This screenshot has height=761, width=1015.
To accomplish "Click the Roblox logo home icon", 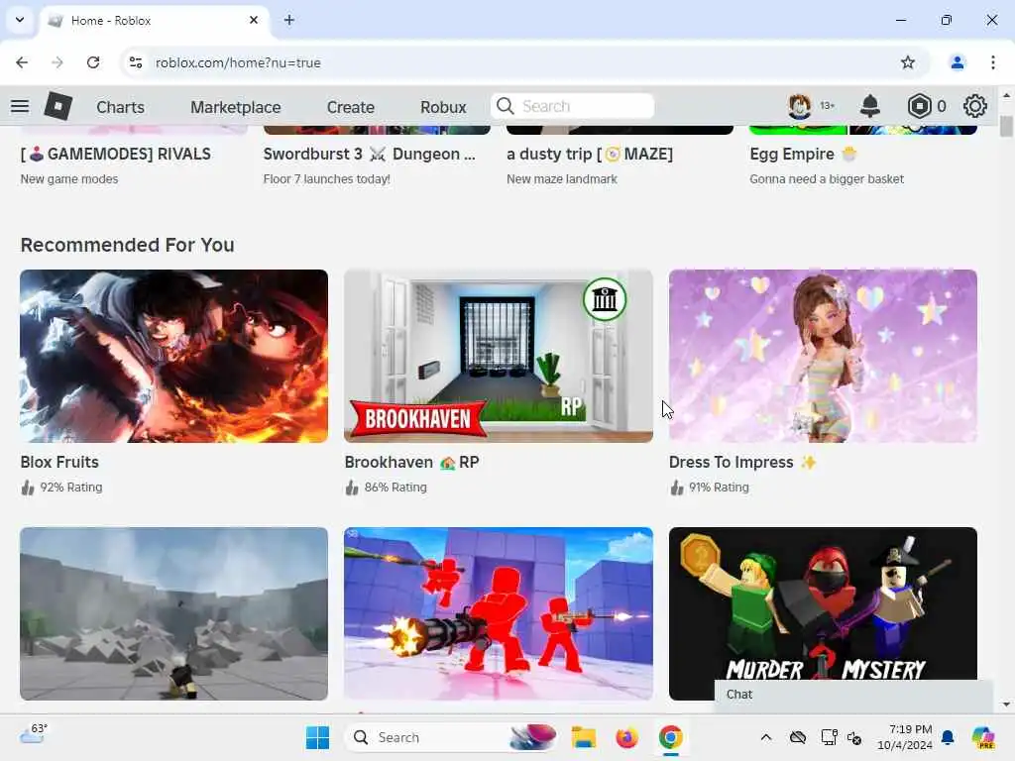I will click(57, 105).
